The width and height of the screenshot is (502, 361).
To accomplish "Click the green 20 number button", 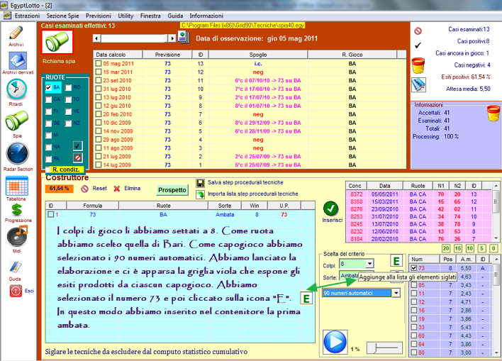I will point(446,248).
